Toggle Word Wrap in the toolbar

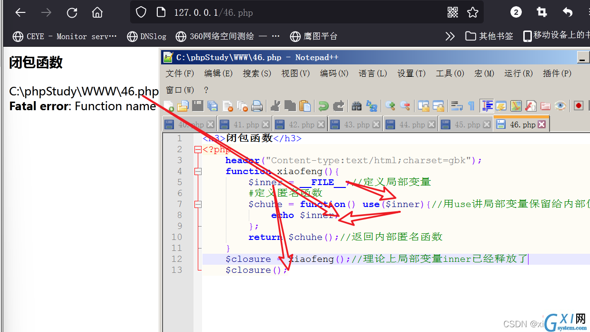457,106
